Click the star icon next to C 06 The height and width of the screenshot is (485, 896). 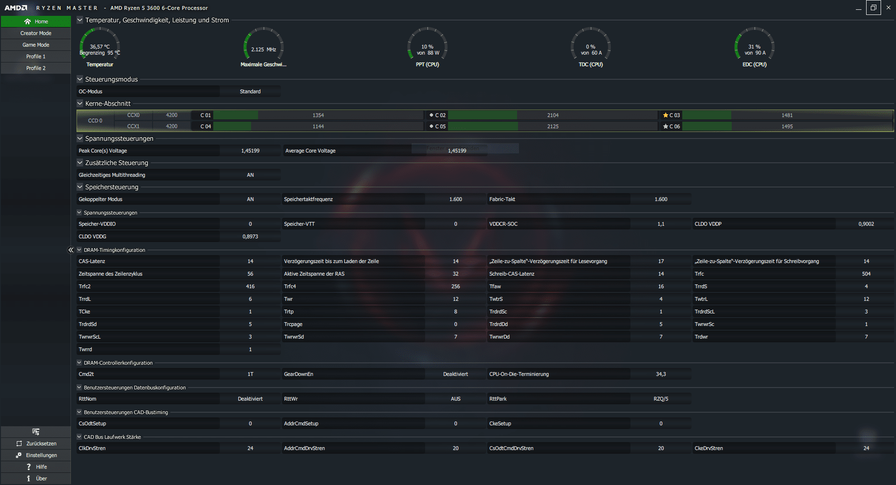pos(665,126)
